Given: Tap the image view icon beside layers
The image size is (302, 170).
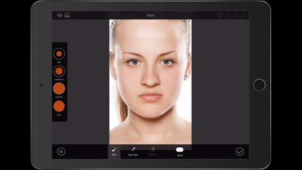Looking at the screenshot, I should (67, 15).
